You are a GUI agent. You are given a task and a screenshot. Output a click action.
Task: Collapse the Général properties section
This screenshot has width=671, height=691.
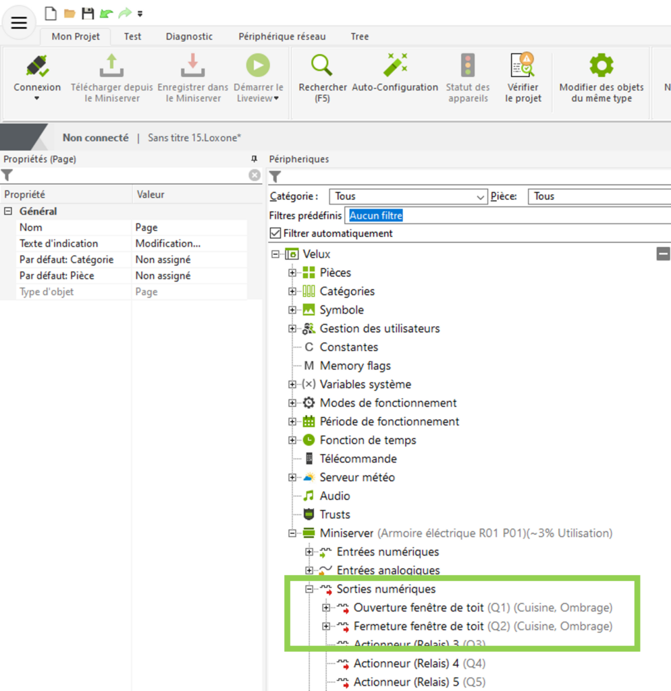9,211
